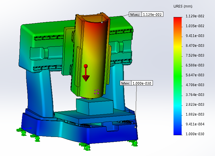The width and height of the screenshot is (215, 156).
Task: Click legend value 4.706e-003
Action: [x=195, y=85]
